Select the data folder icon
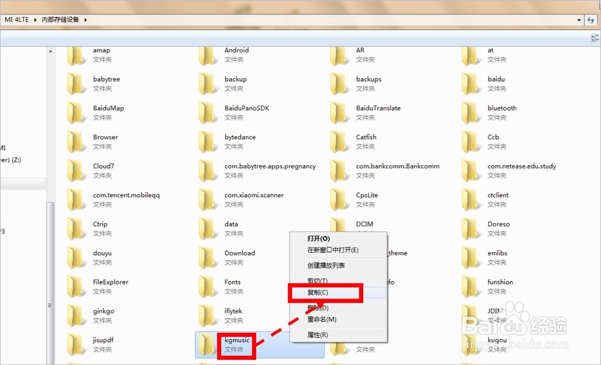The image size is (601, 365). pyautogui.click(x=207, y=229)
